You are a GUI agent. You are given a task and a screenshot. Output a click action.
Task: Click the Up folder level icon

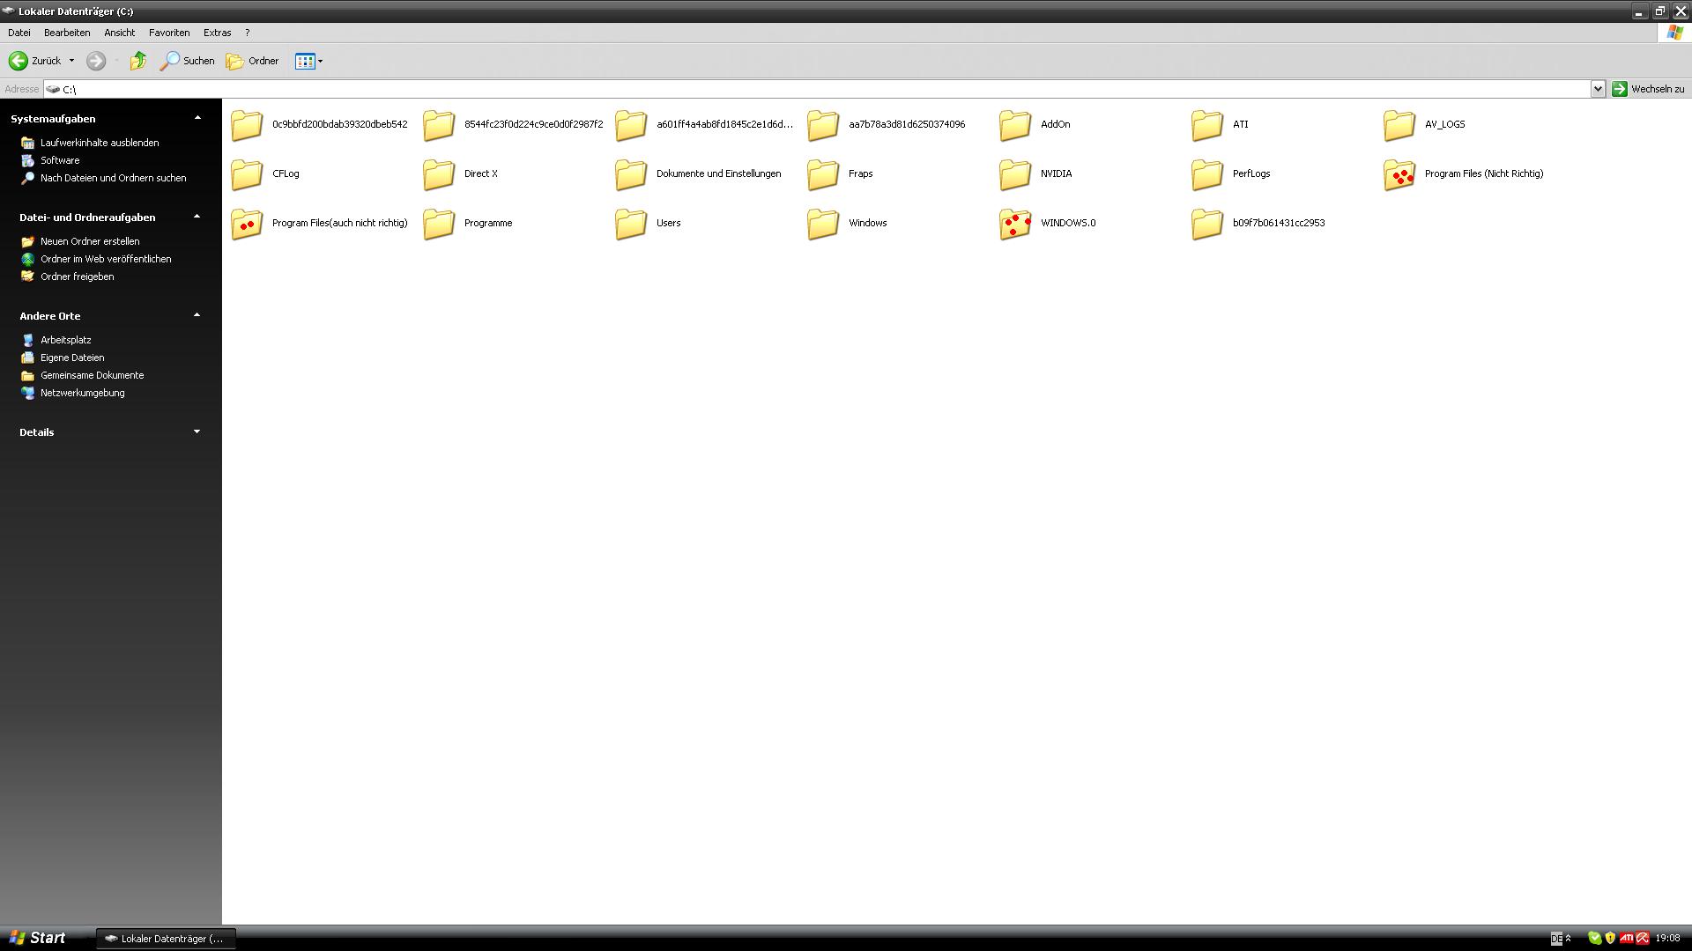pos(138,61)
